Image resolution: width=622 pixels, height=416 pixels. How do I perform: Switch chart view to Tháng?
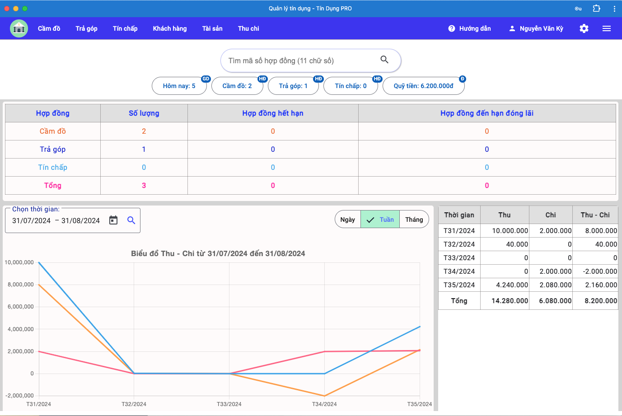pos(414,220)
